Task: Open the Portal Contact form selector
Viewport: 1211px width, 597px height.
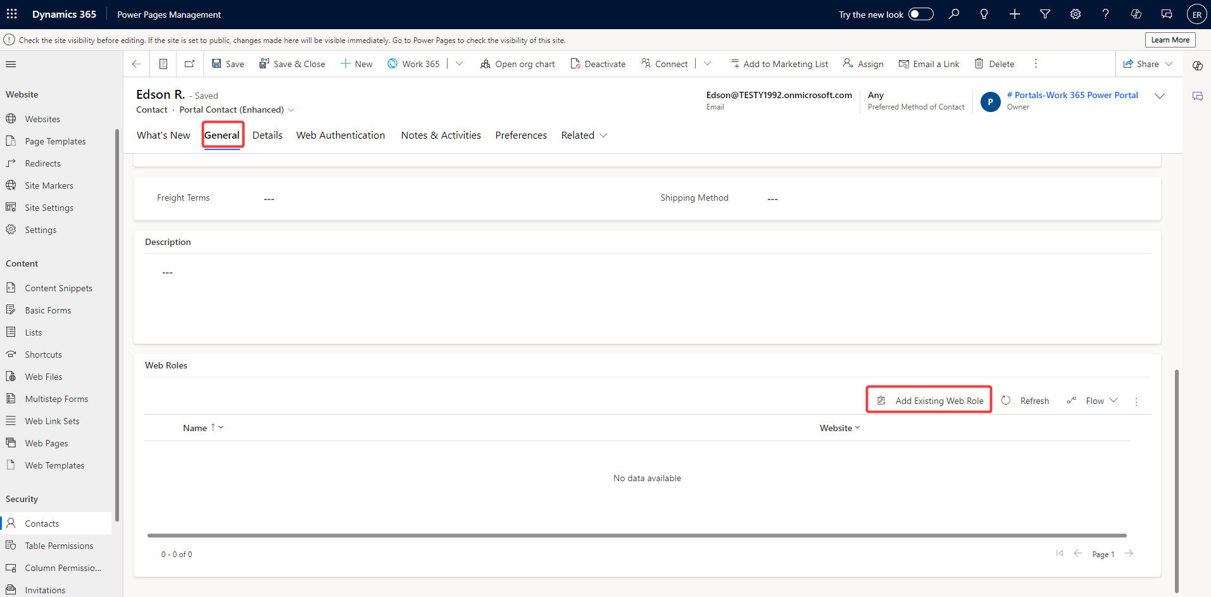Action: tap(237, 110)
